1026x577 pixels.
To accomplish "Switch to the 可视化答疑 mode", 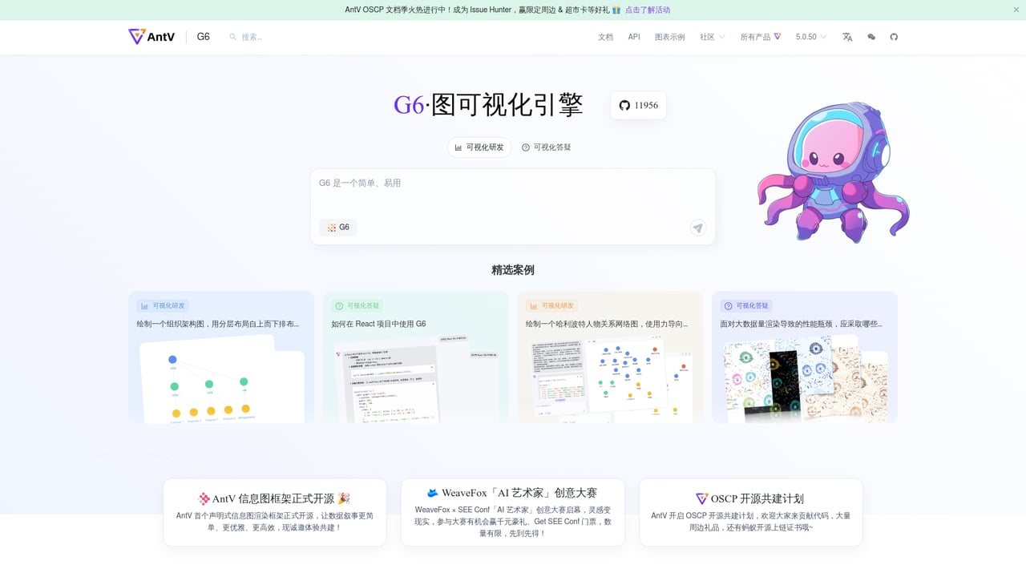I will [547, 147].
